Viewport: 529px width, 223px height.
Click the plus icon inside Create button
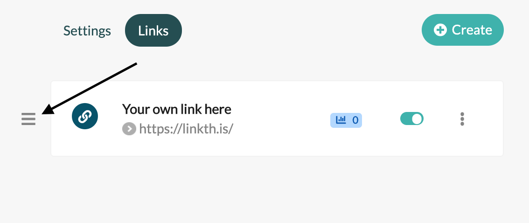(440, 30)
